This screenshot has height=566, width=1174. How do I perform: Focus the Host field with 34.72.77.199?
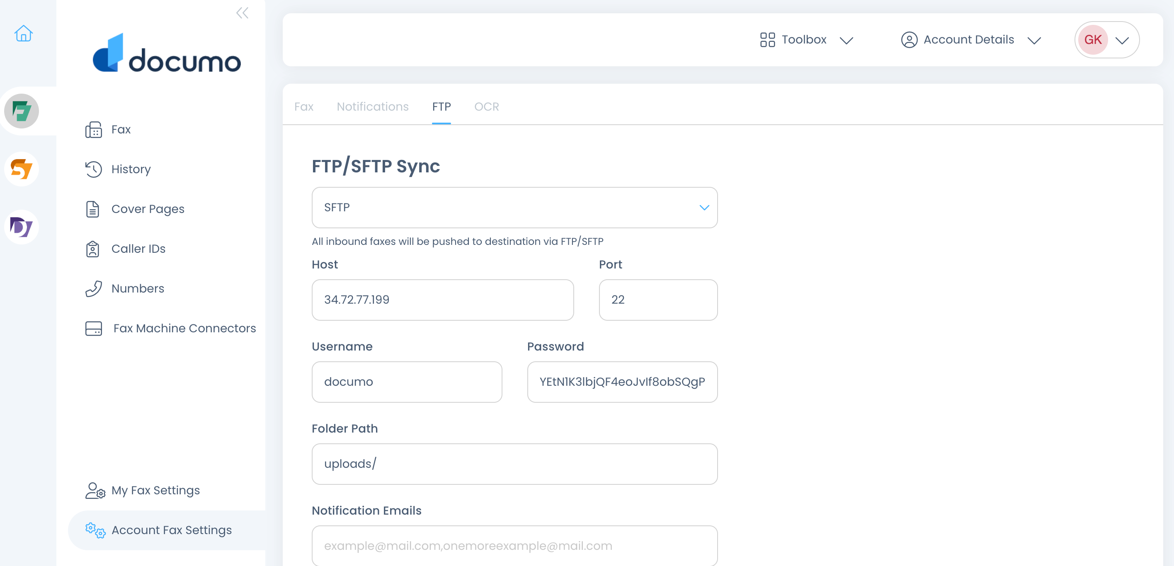click(x=442, y=300)
